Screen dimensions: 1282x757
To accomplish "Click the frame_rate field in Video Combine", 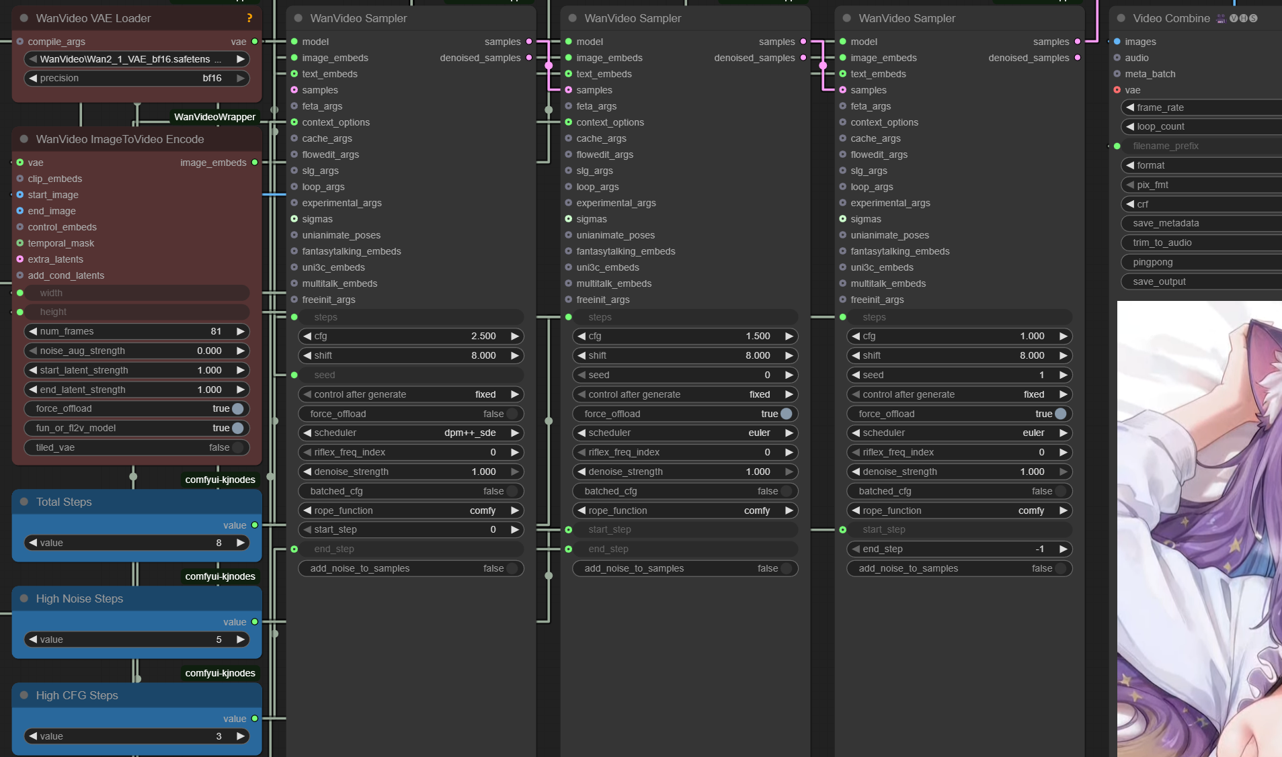I will 1201,107.
